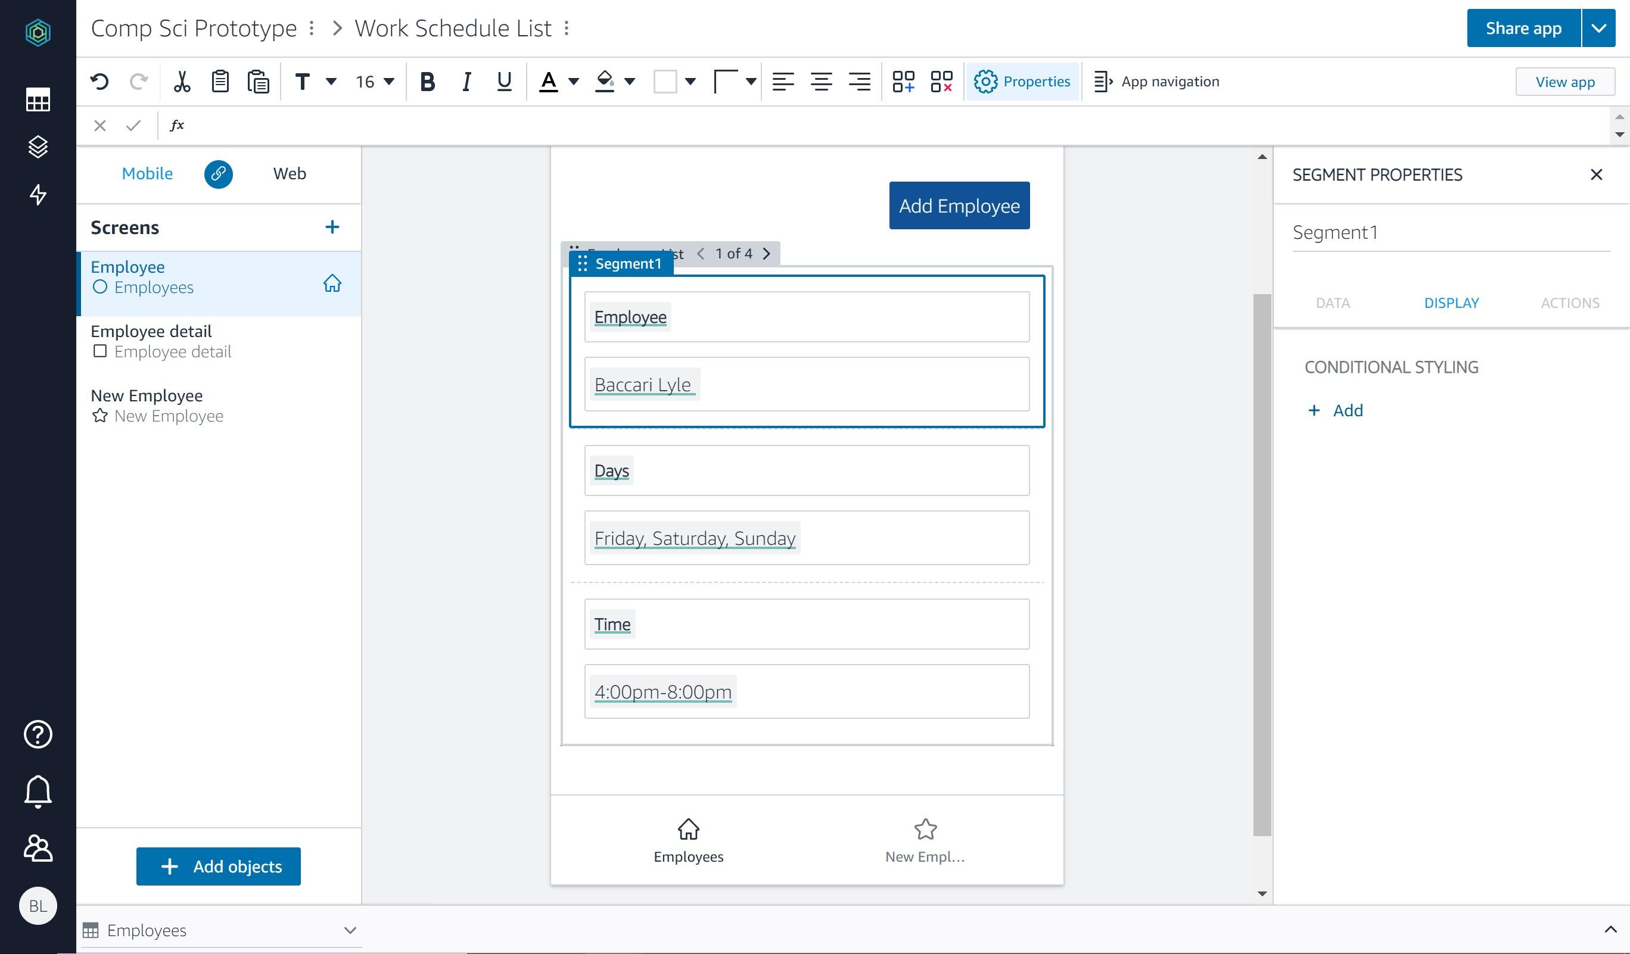This screenshot has height=954, width=1630.
Task: Click the Bold formatting icon
Action: (x=427, y=82)
